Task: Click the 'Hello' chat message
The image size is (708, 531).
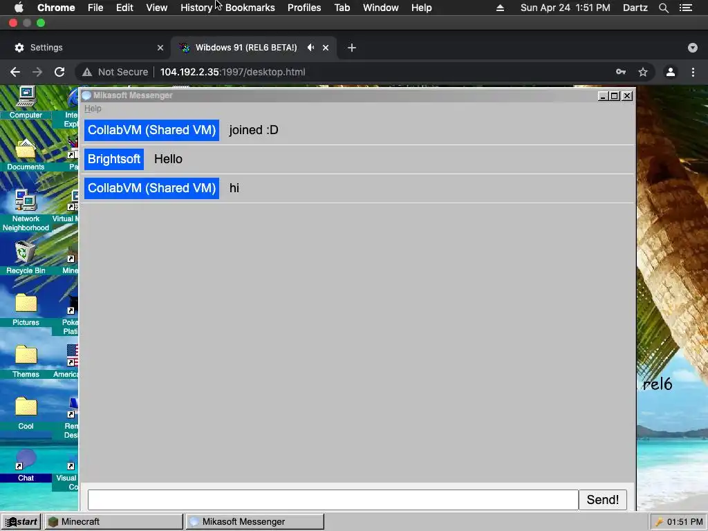Action: tap(168, 159)
